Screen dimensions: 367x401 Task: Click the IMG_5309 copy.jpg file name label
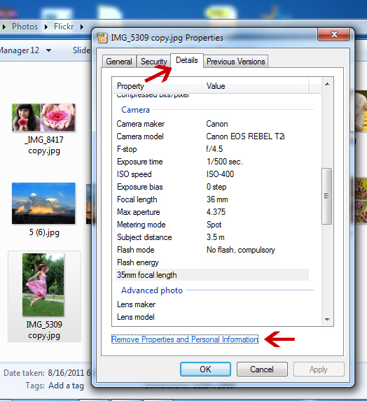pyautogui.click(x=44, y=330)
